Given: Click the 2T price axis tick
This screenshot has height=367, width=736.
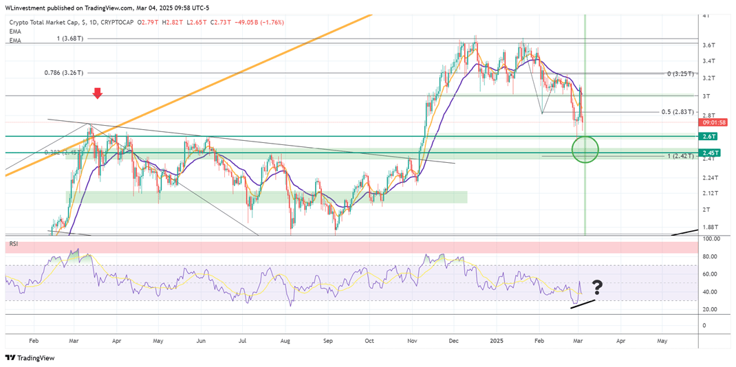Looking at the screenshot, I should coord(706,209).
